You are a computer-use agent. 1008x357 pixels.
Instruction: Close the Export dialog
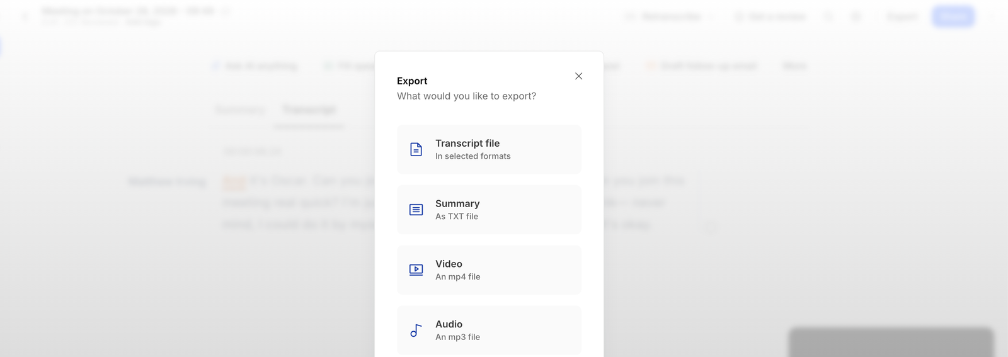[x=578, y=76]
